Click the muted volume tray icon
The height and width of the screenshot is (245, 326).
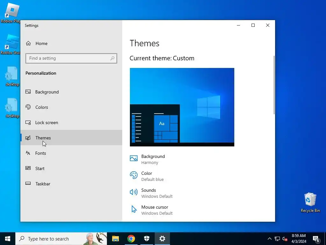click(x=285, y=239)
